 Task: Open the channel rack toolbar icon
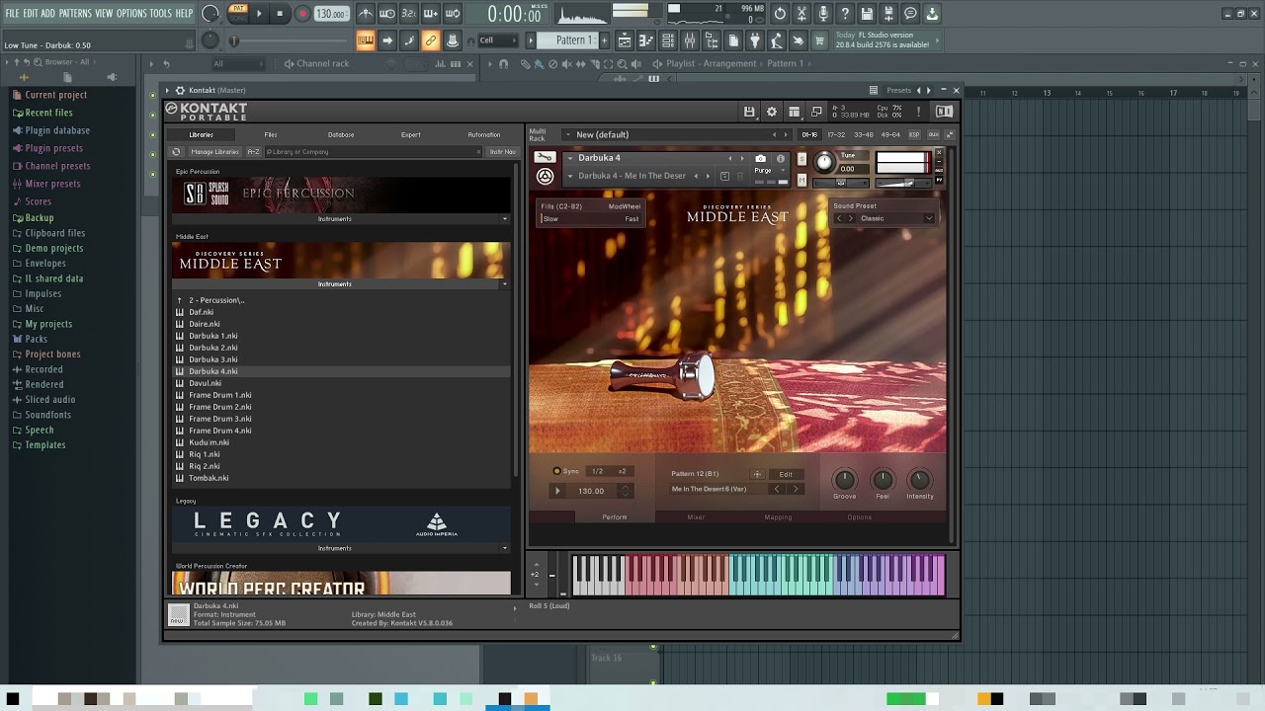click(668, 40)
